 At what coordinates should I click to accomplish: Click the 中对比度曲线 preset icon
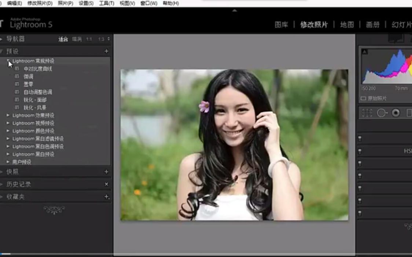tap(16, 68)
